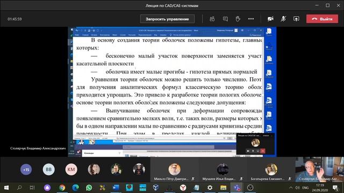Screen dimensions: 344x193
Task: Open the 3D cube app on taskbar
Action: pyautogui.click(x=156, y=188)
